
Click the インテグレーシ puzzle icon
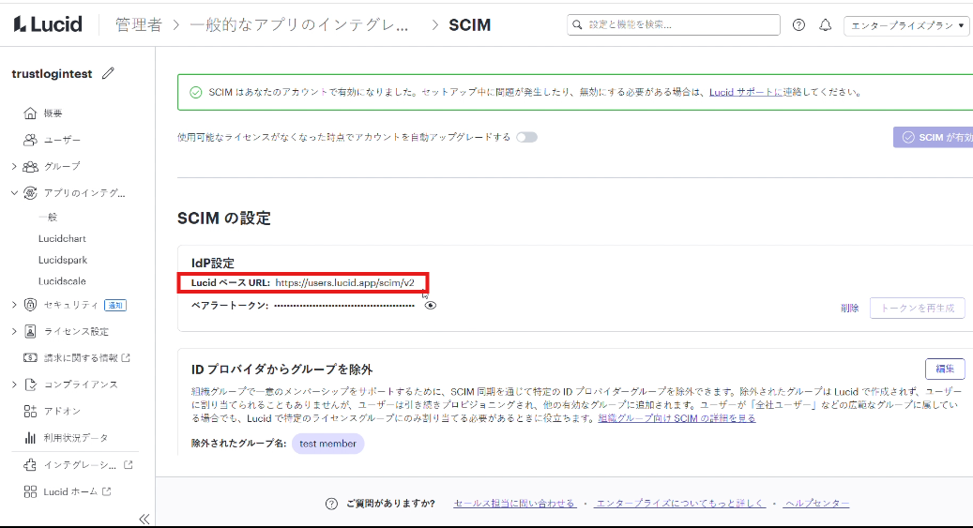(30, 465)
